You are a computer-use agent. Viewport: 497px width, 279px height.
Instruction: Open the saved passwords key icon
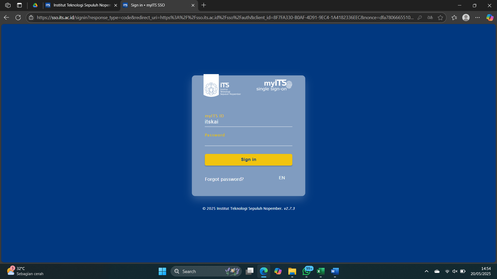pos(420,18)
